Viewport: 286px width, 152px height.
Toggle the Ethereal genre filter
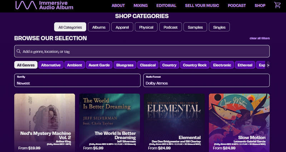click(x=245, y=65)
